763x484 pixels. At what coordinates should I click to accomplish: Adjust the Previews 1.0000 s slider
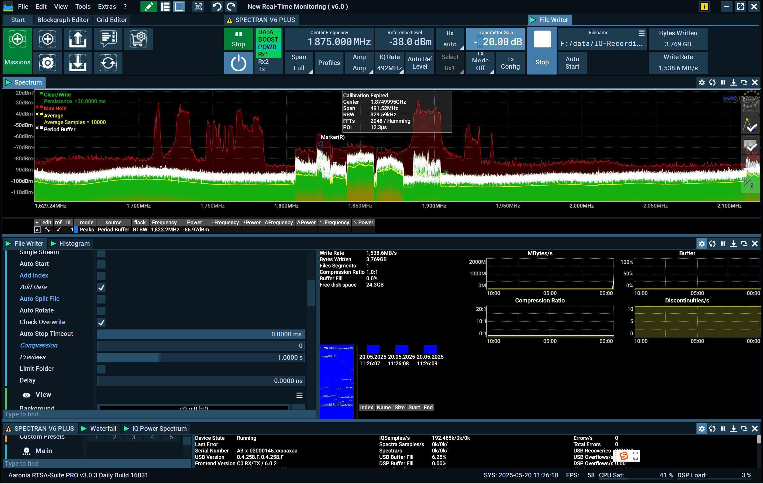coord(201,358)
